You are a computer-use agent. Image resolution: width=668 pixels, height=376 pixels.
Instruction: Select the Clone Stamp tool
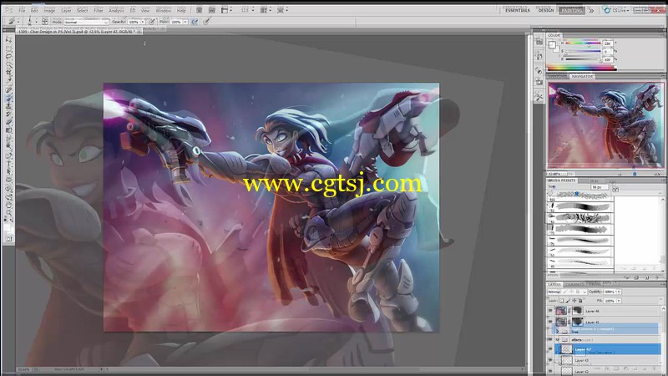[8, 106]
